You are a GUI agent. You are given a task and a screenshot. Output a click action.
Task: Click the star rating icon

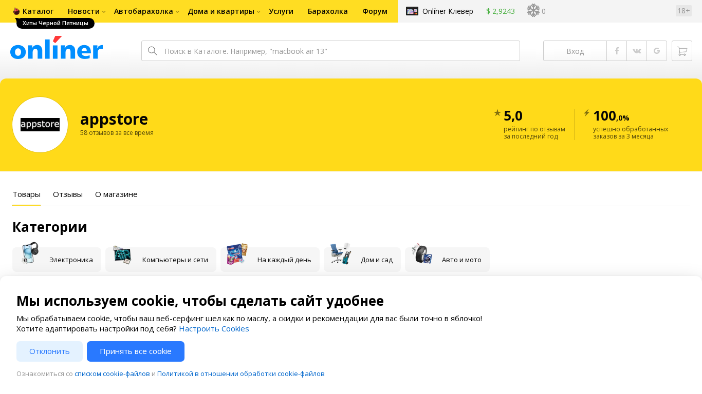(497, 113)
